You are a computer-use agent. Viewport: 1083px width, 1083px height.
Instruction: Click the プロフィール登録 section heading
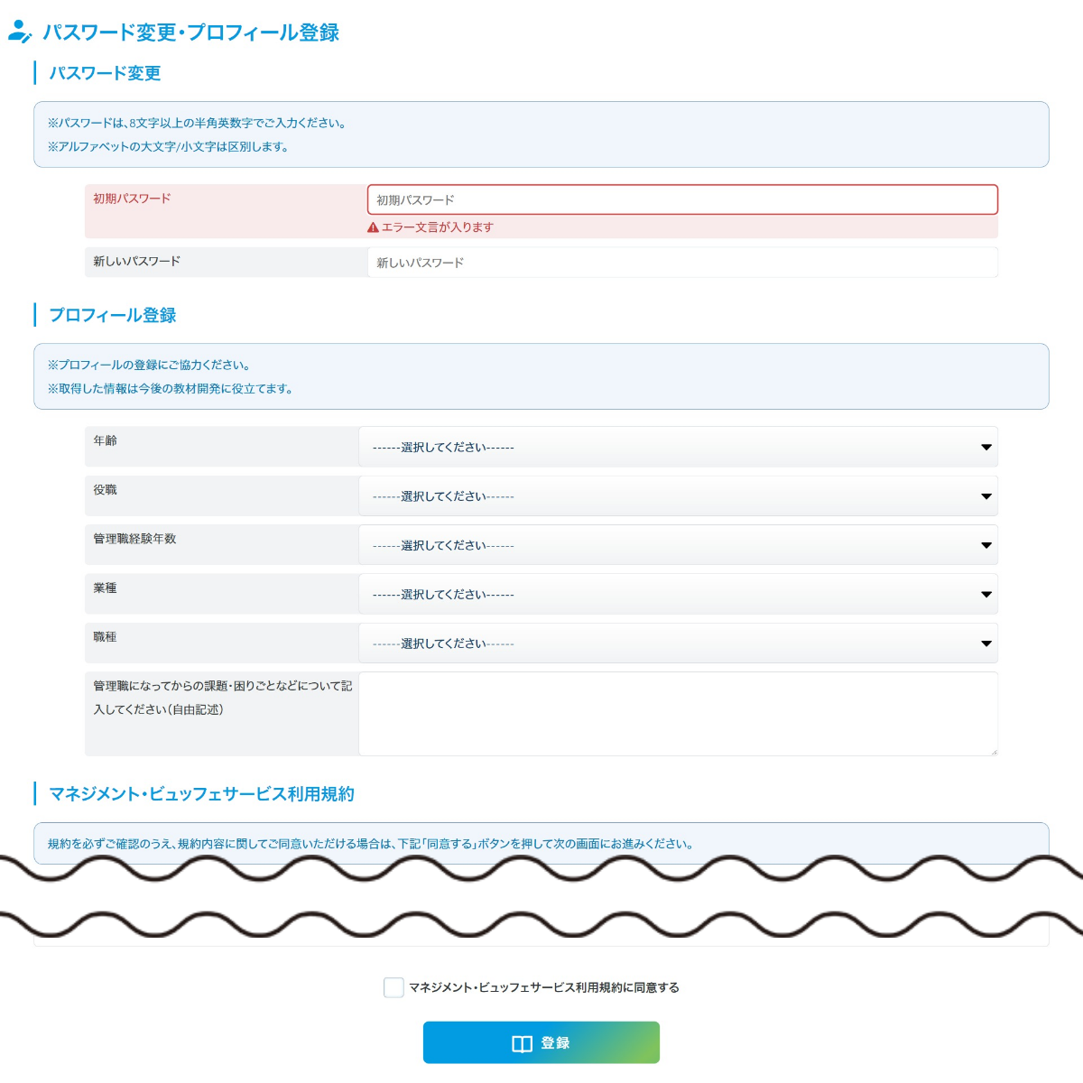[113, 315]
